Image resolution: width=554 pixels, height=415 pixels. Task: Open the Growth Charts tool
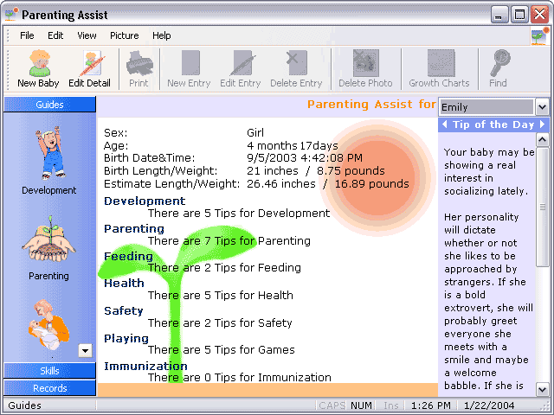pos(439,69)
